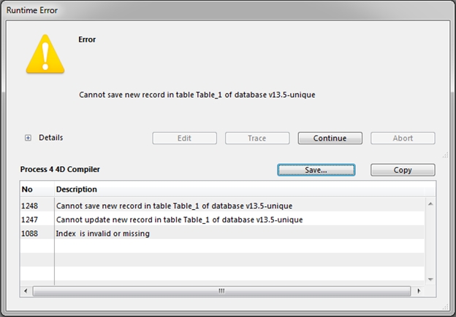Screen dimensions: 456x317
Task: Click the No column header
Action: [37, 189]
